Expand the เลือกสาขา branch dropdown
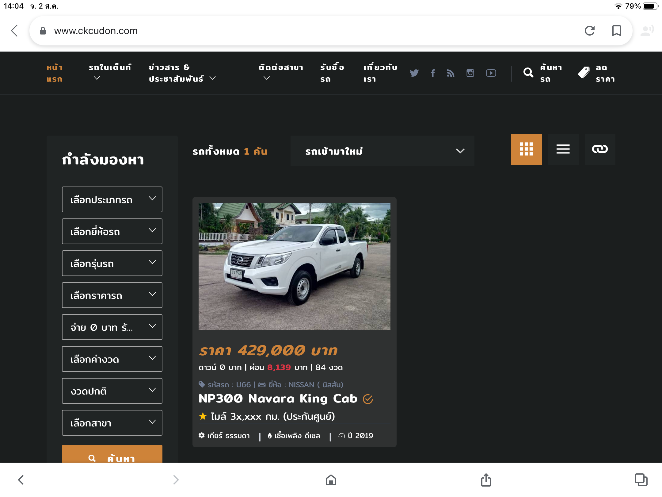Viewport: 662px width, 497px height. [x=112, y=423]
